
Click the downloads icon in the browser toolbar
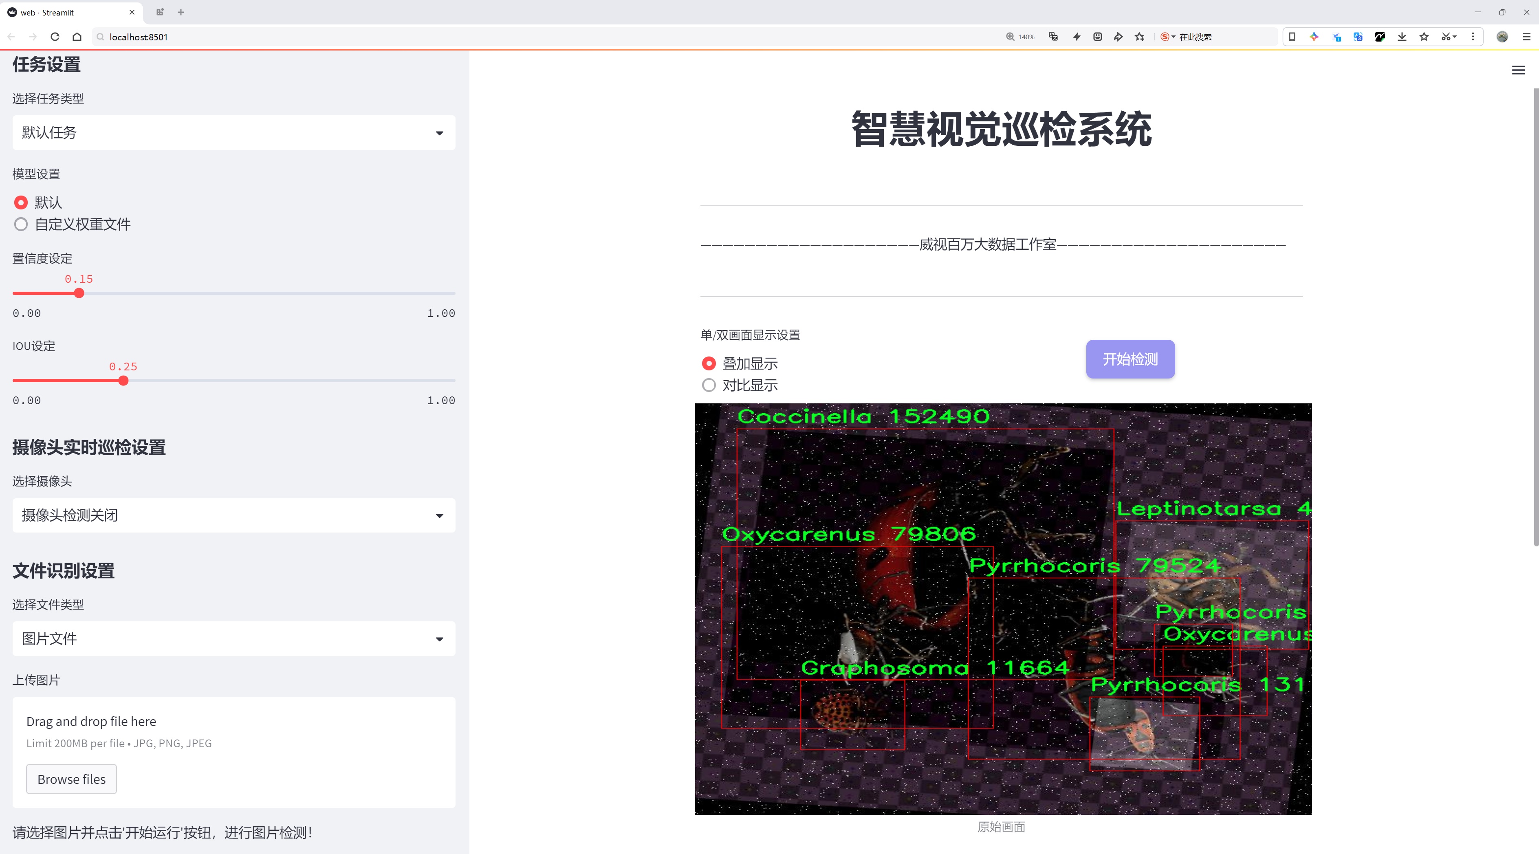pyautogui.click(x=1402, y=36)
